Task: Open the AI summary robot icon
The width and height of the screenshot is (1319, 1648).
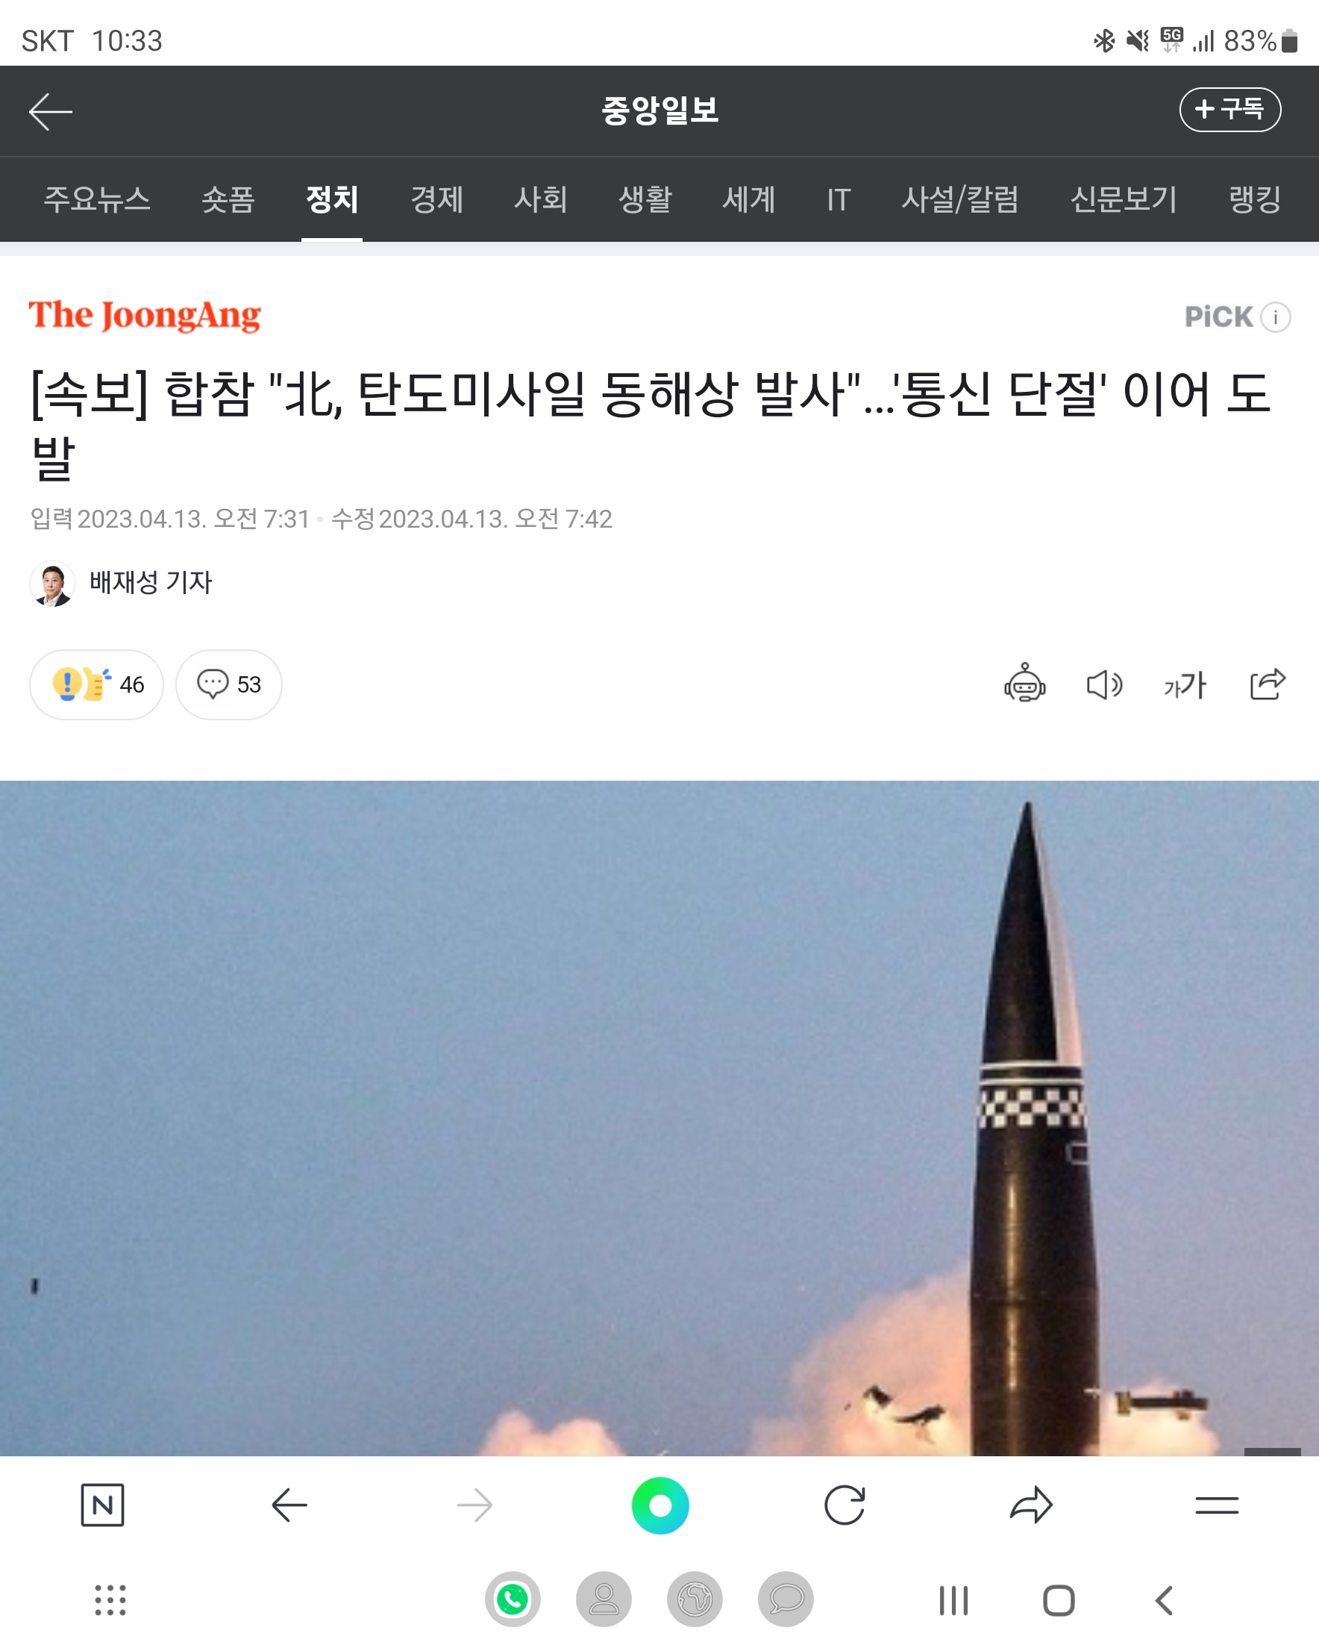Action: pyautogui.click(x=1024, y=684)
